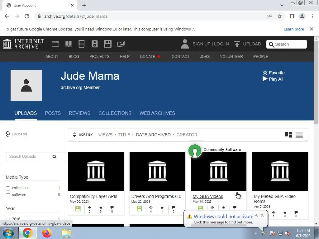Sort uploads by Creator
The width and height of the screenshot is (319, 239).
click(187, 135)
